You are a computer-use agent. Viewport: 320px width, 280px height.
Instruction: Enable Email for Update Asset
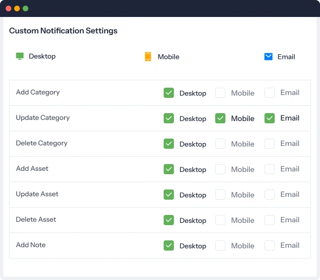point(270,195)
